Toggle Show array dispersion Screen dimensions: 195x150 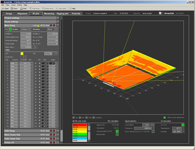click(165, 117)
